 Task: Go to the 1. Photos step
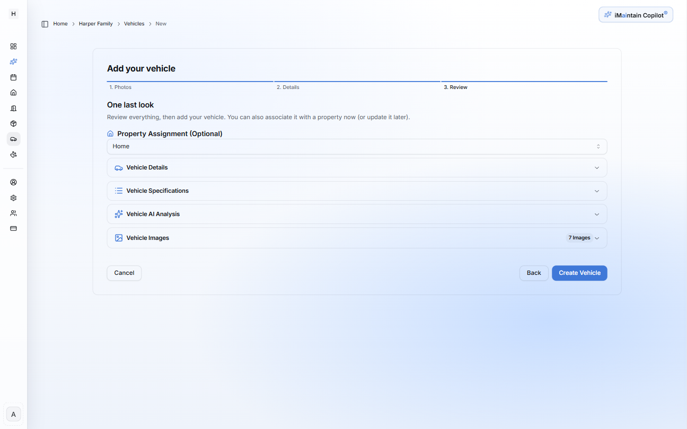tap(120, 87)
